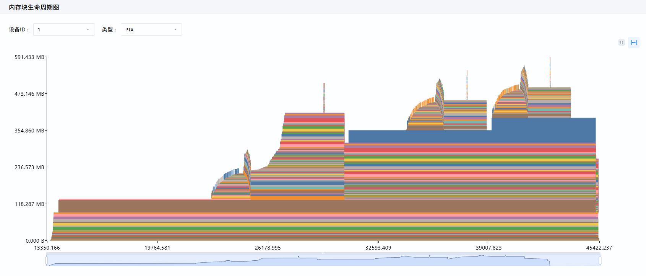
Task: Click the y-axis label 354.860 MB
Action: pos(29,131)
